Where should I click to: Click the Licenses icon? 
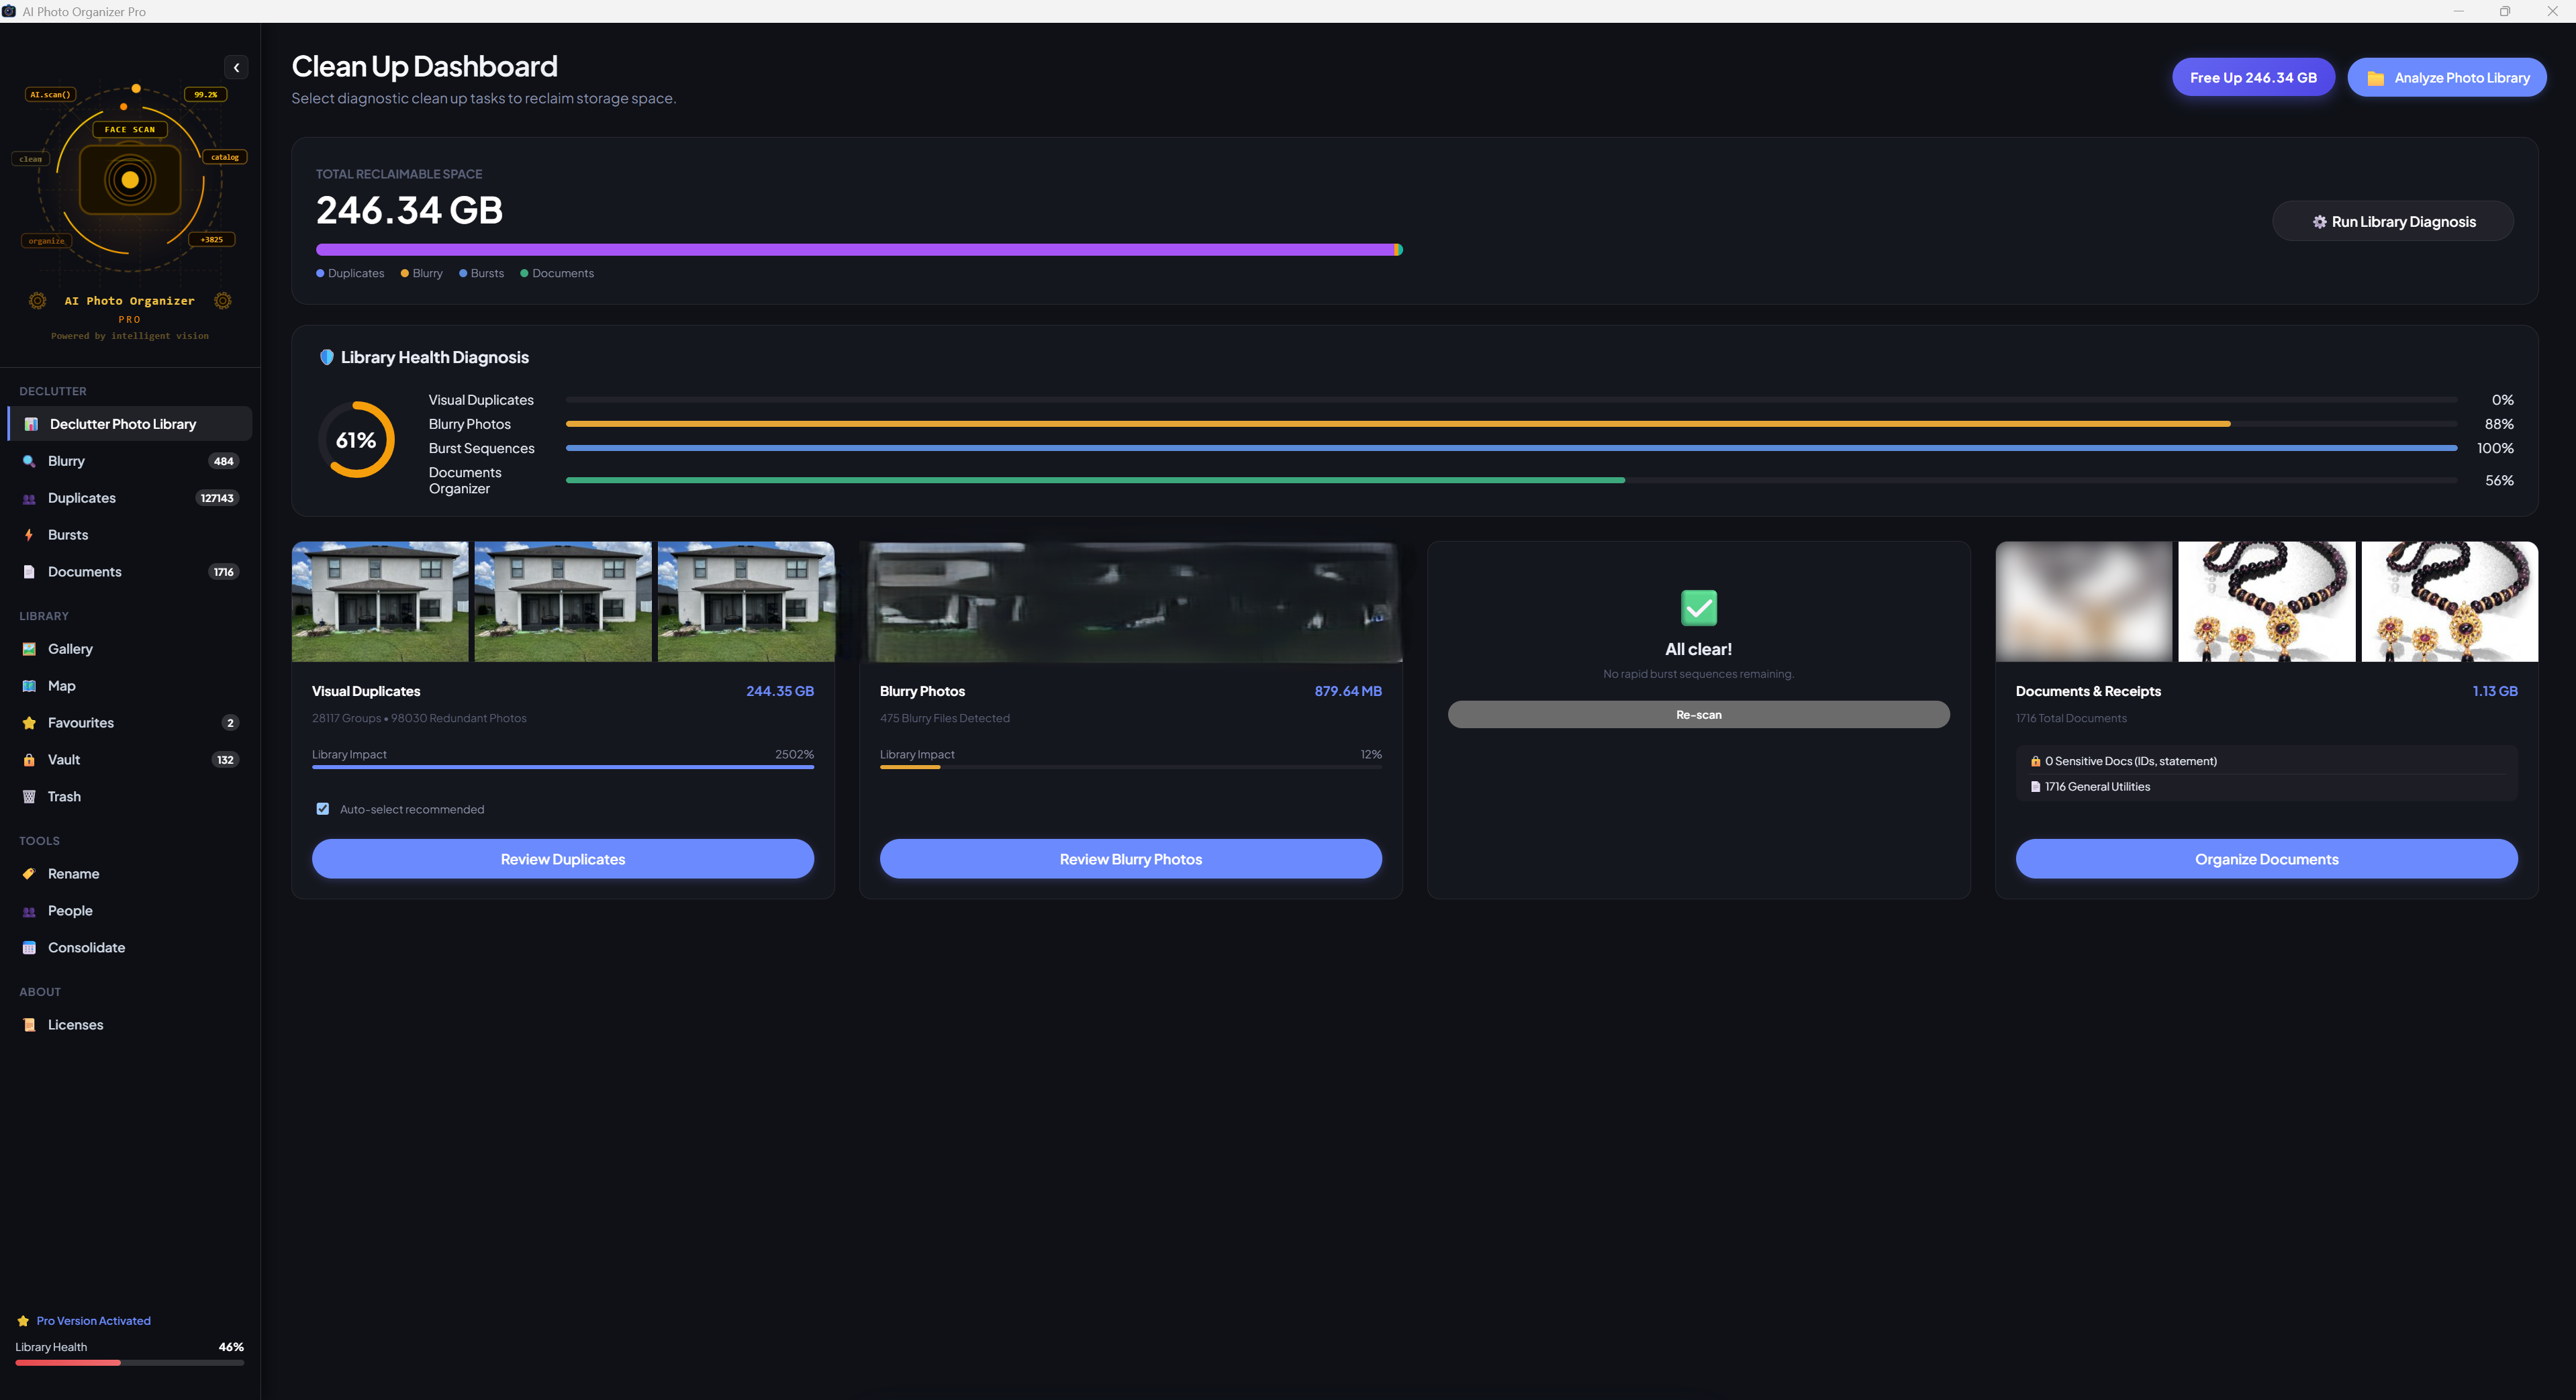tap(29, 1025)
